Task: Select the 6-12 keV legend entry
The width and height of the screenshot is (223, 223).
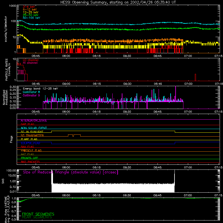Action: click(x=30, y=9)
